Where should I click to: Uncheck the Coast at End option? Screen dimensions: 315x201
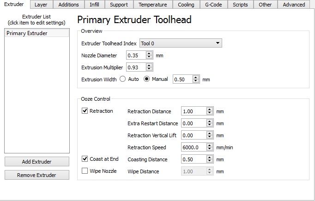pyautogui.click(x=85, y=159)
